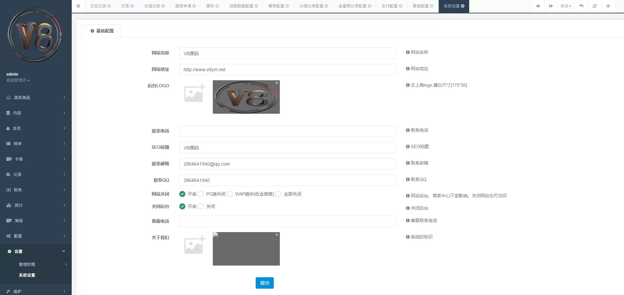Switch to the 日志记录 tab
Image resolution: width=624 pixels, height=295 pixels.
pyautogui.click(x=98, y=6)
